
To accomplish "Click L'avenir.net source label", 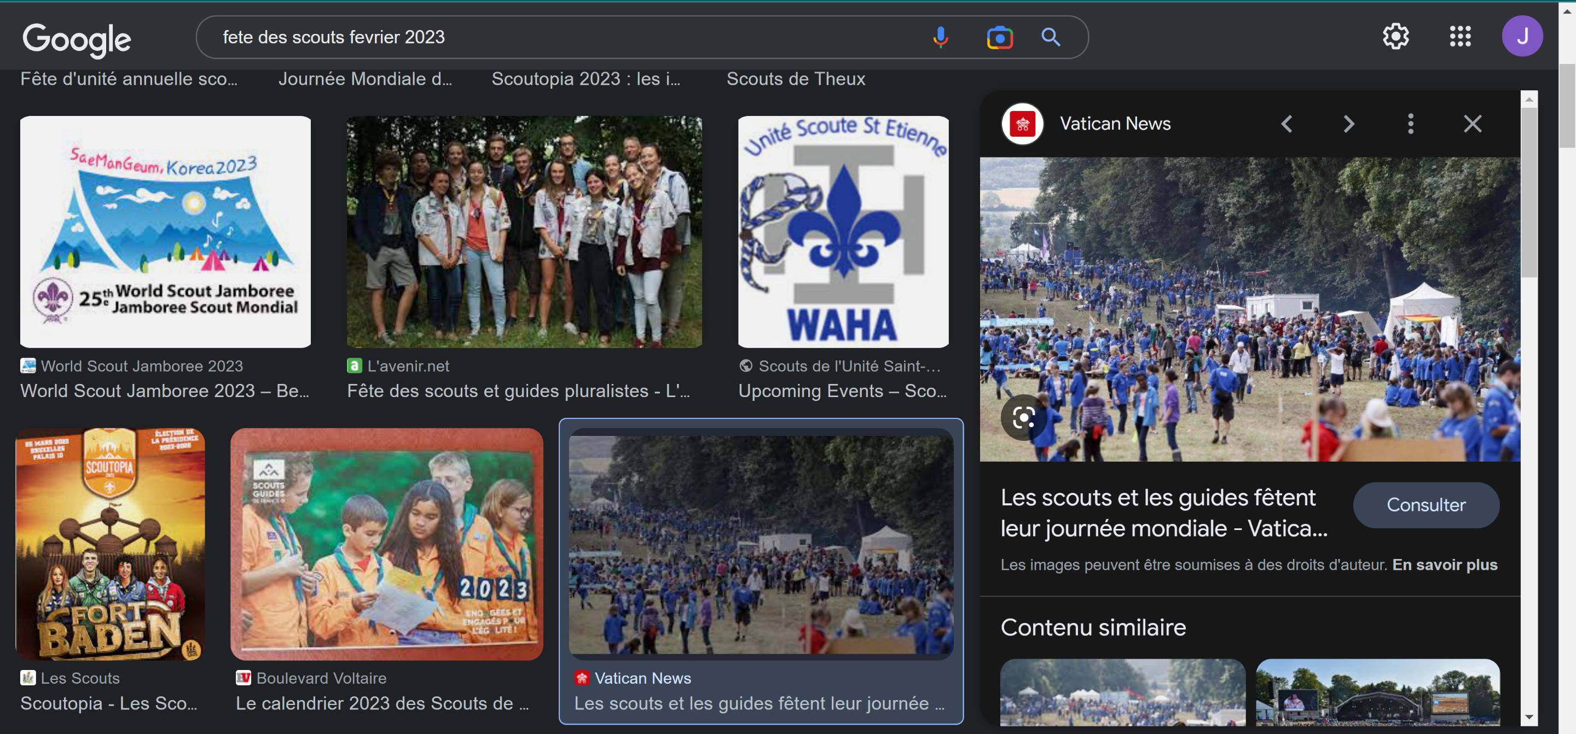I will (408, 366).
